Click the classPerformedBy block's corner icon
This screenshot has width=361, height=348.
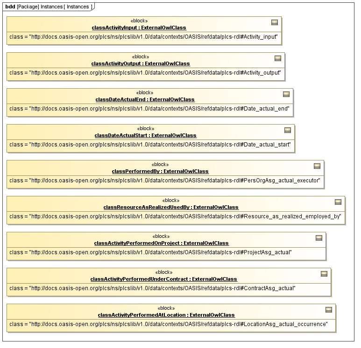[x=317, y=166]
